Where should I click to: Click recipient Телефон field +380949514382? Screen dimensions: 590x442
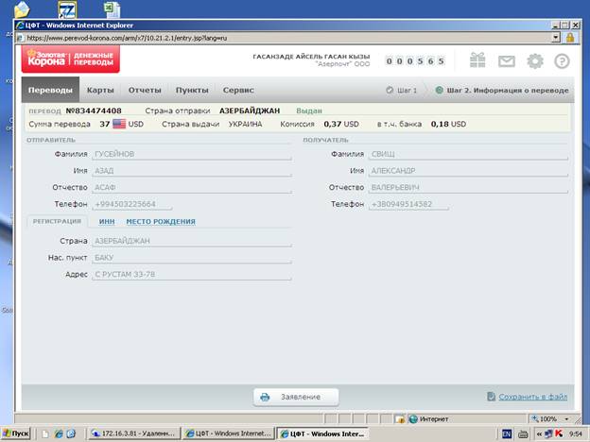[x=408, y=204]
